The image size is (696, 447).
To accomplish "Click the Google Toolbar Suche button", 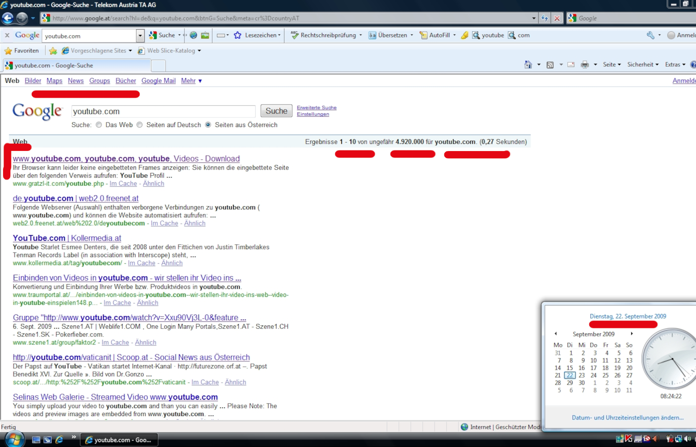I will pyautogui.click(x=162, y=35).
